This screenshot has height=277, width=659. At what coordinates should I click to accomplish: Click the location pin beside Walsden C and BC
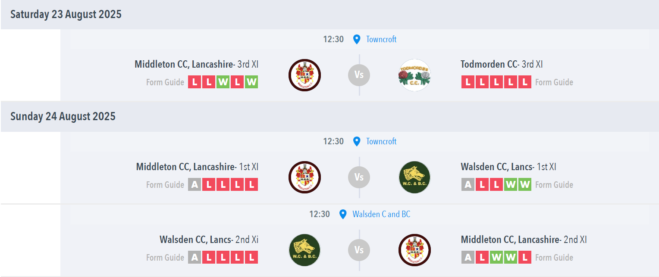click(x=343, y=214)
